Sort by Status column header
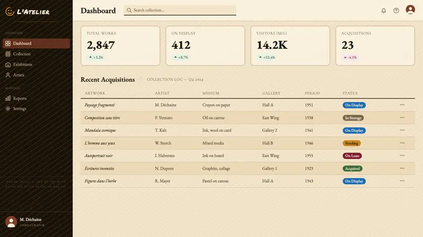Viewport: 423px width, 237px height. tap(350, 93)
